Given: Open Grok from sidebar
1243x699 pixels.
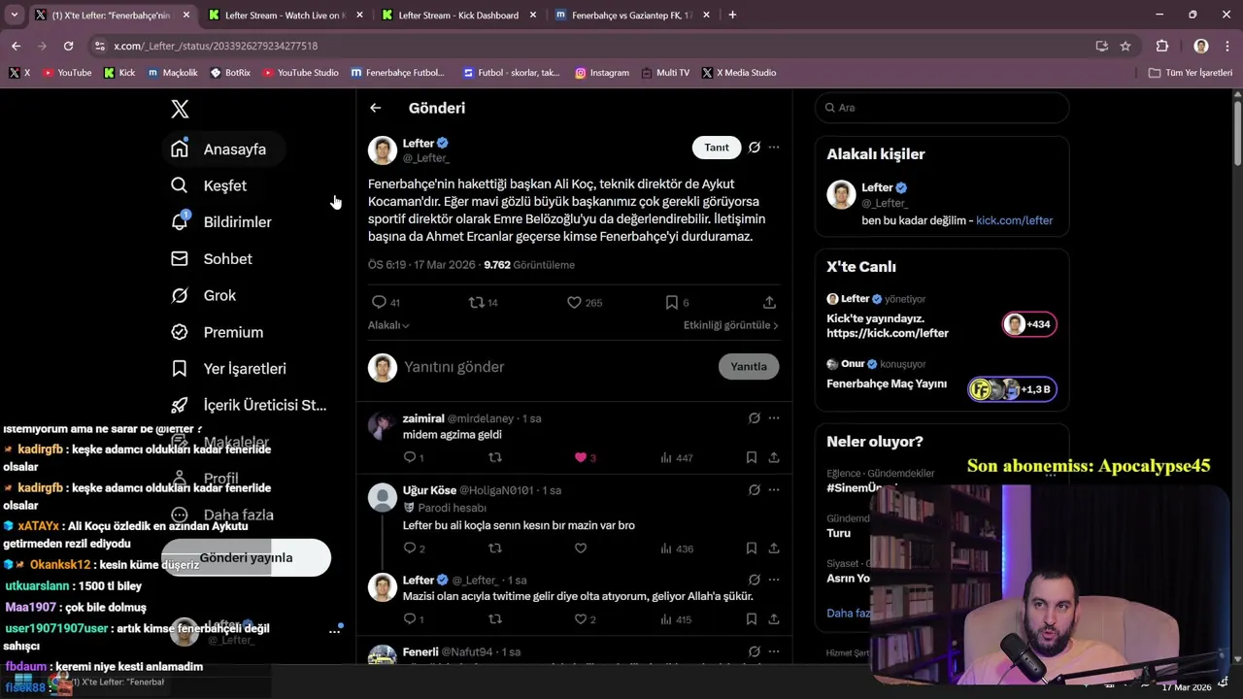Looking at the screenshot, I should coord(203,295).
